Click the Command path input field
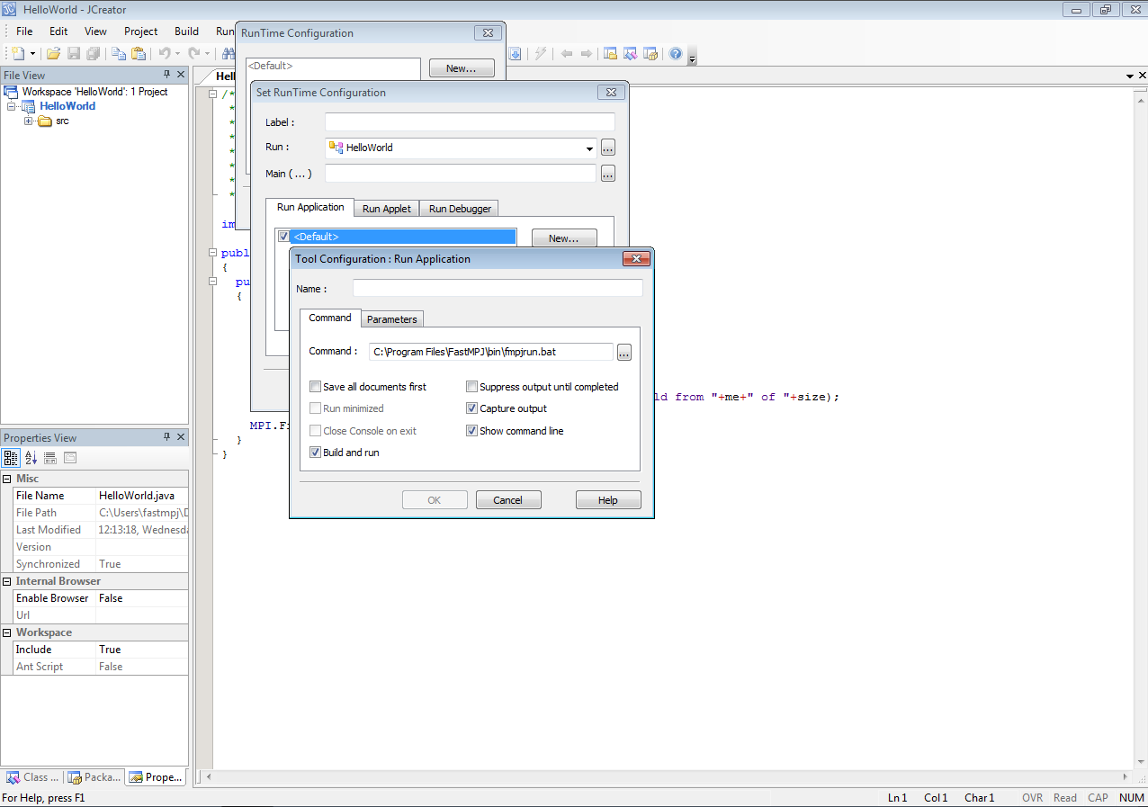1148x807 pixels. 490,352
